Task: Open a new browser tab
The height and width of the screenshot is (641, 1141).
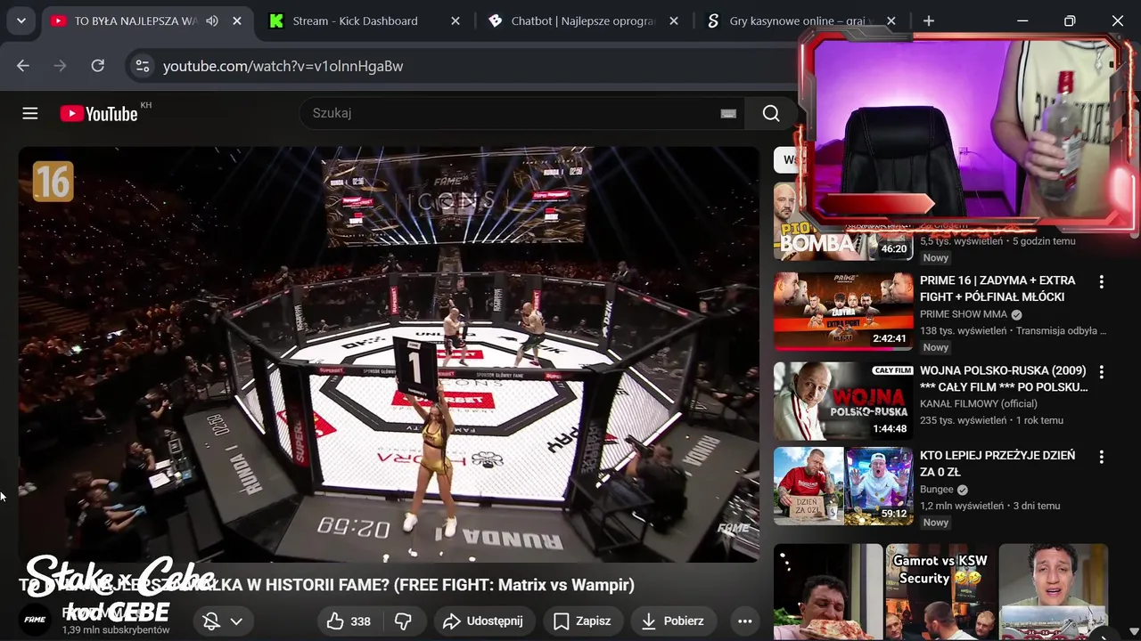Action: click(929, 20)
